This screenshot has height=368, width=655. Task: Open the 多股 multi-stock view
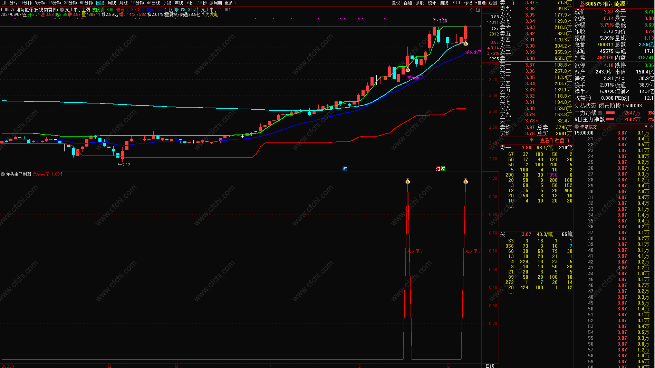click(420, 3)
